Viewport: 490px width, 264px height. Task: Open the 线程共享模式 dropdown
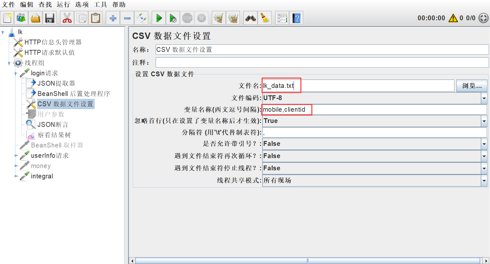(484, 180)
